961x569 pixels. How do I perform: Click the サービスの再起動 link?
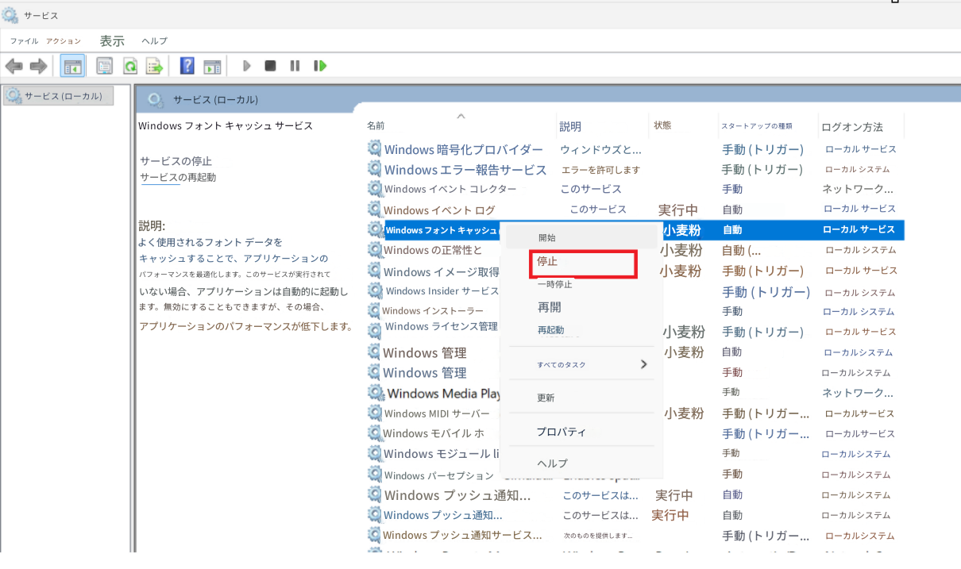(x=178, y=177)
